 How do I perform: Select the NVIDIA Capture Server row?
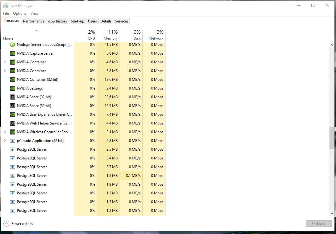83,53
